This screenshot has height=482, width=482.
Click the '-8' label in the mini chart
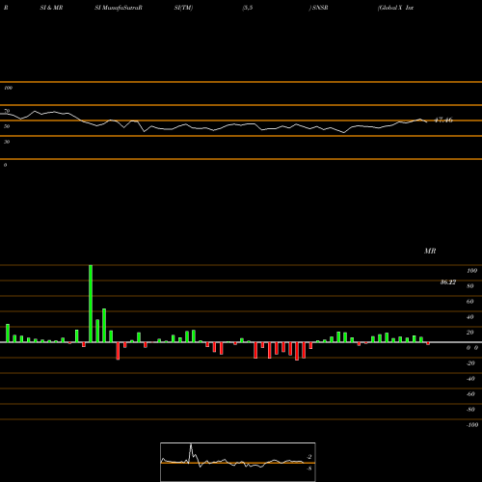click(309, 469)
